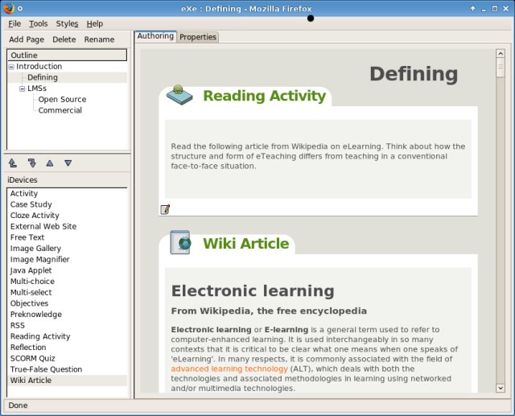Add the Free Text iDevice

[67, 237]
